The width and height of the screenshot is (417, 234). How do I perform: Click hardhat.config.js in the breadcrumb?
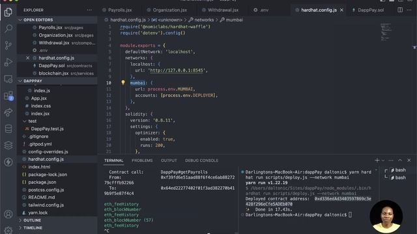128,20
